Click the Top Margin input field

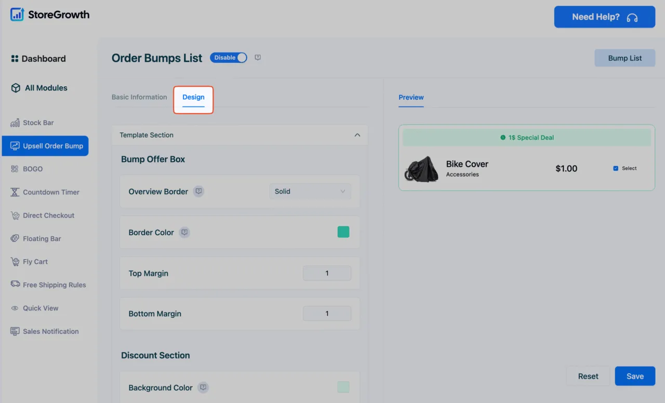[327, 273]
